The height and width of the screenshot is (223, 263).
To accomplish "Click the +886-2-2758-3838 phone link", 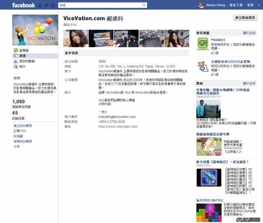I will (x=111, y=122).
